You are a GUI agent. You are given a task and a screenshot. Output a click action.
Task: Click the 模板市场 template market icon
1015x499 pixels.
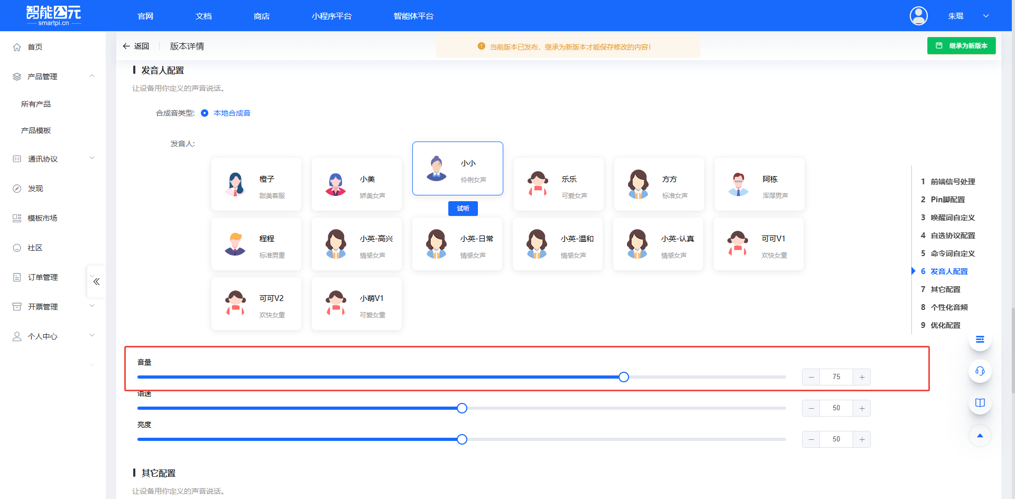point(16,218)
